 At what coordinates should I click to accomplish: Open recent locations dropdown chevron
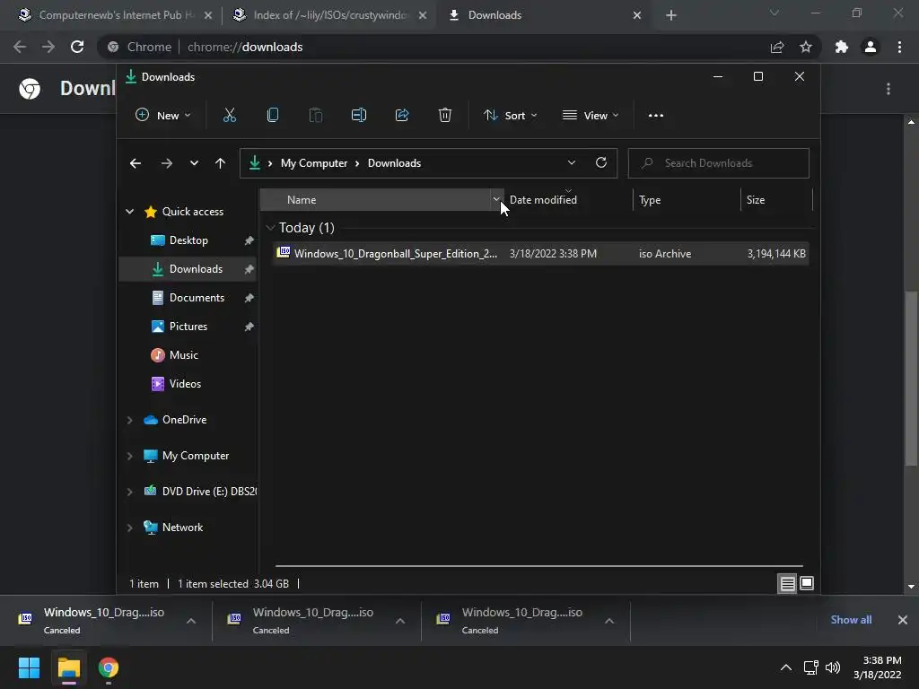(x=194, y=163)
